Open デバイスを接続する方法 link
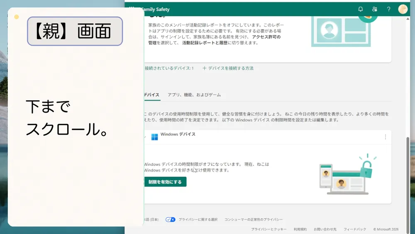415x234 pixels. pos(228,69)
